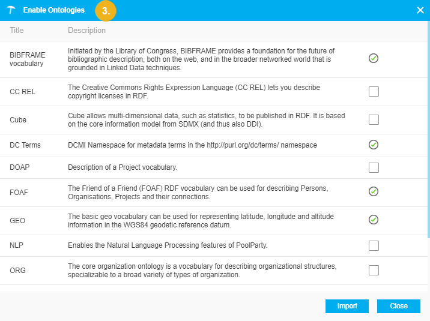The width and height of the screenshot is (430, 321).
Task: Uncheck the GEO ontology
Action: coord(374,219)
